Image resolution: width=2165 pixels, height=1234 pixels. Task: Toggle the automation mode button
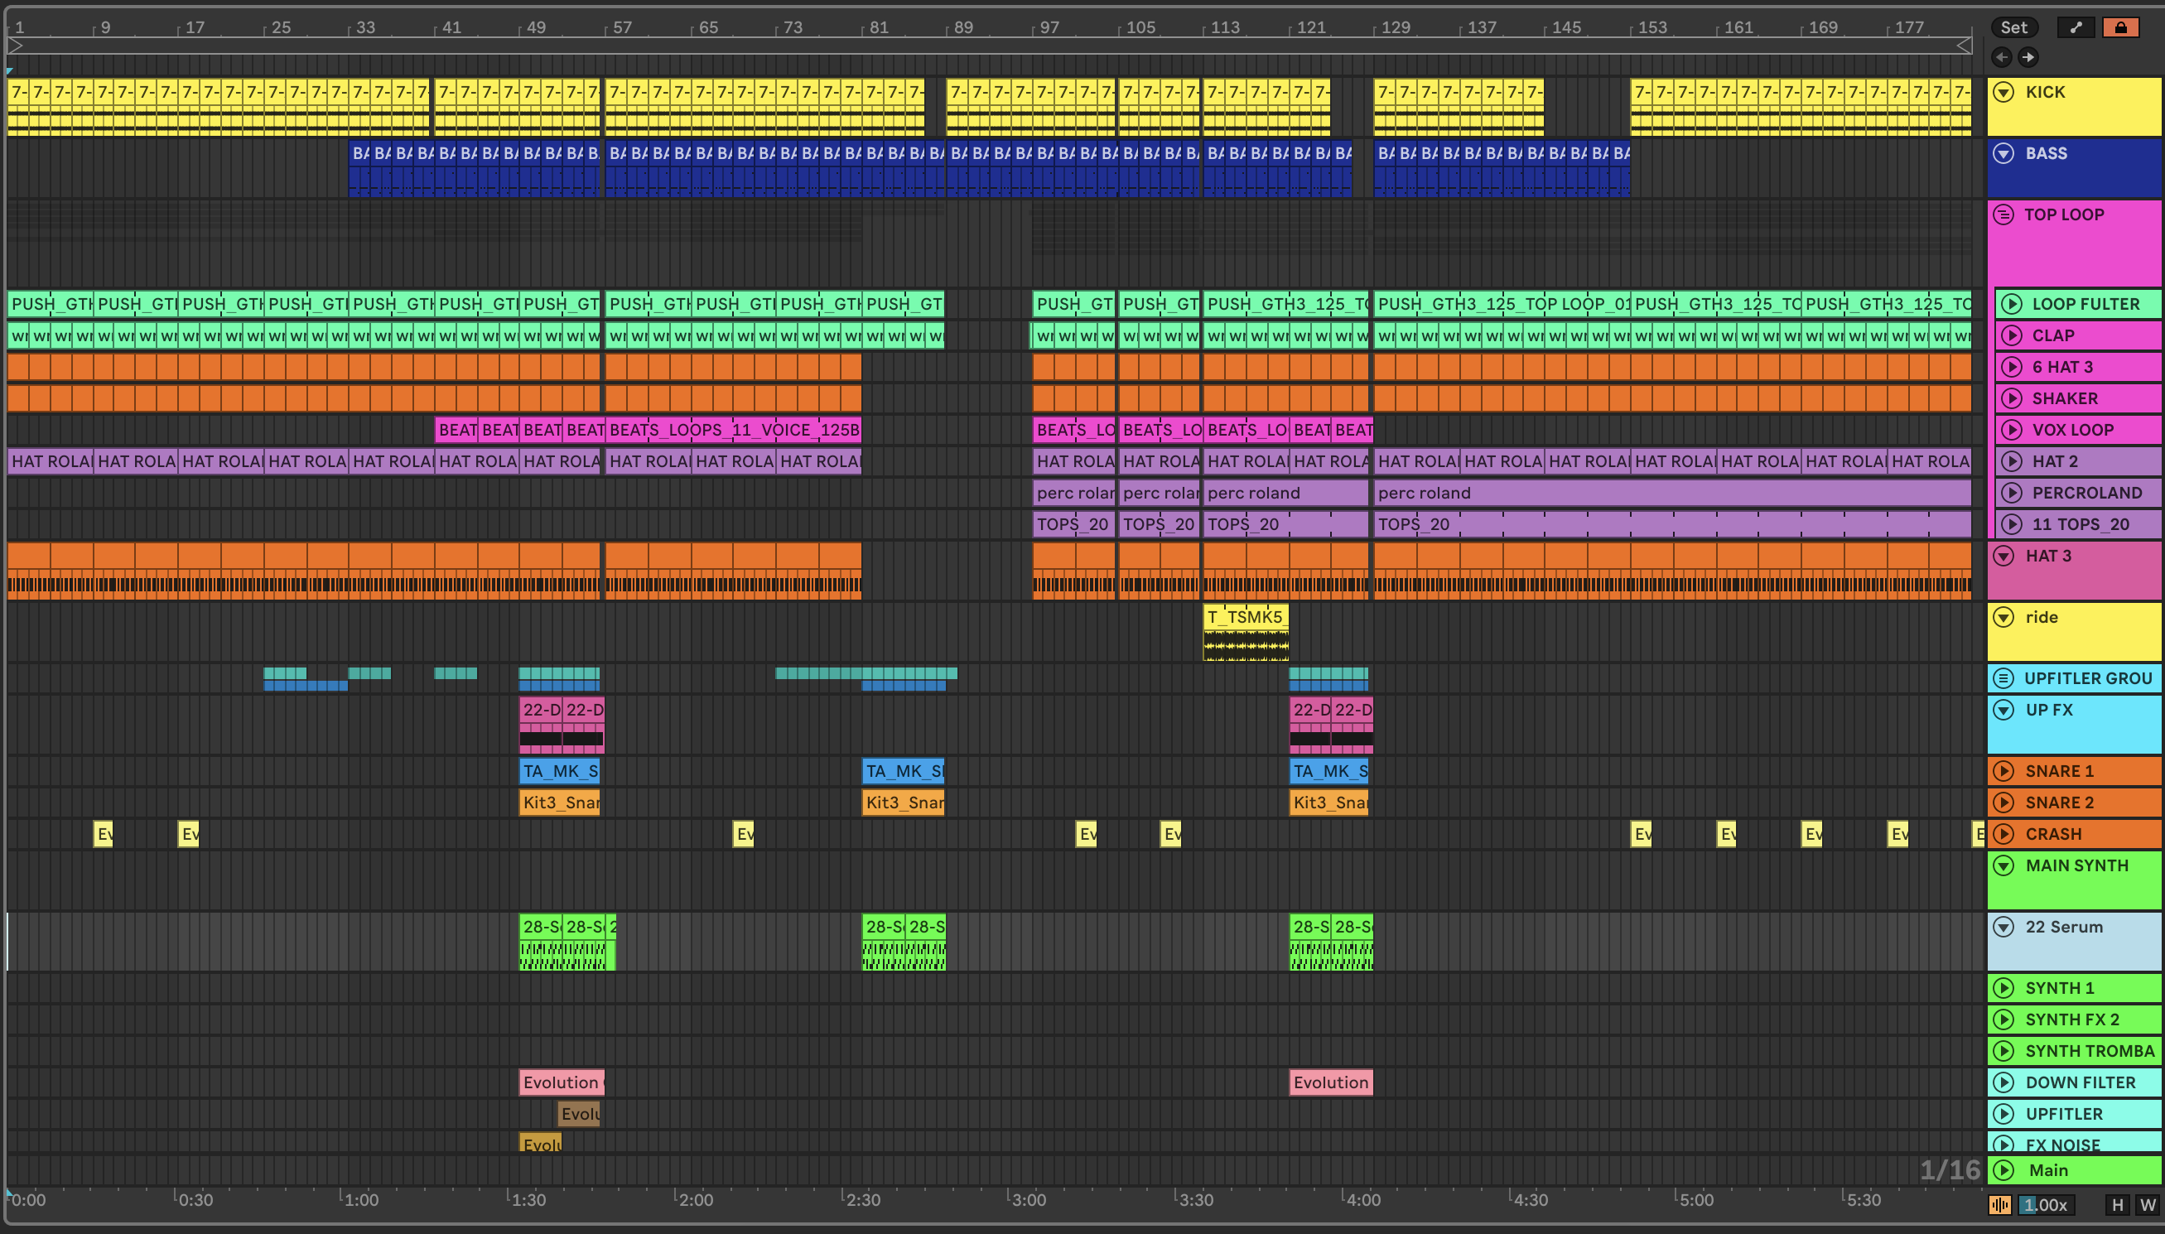pos(2076,27)
